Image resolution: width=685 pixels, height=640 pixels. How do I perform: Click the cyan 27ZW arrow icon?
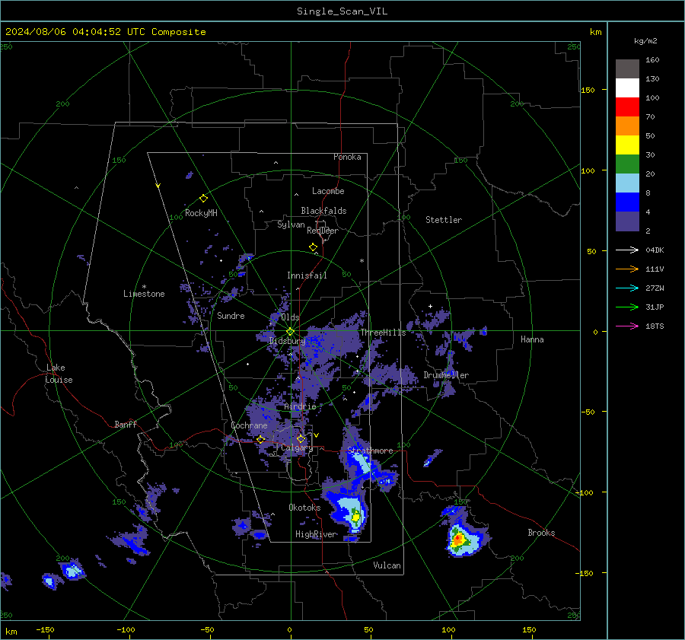point(627,288)
